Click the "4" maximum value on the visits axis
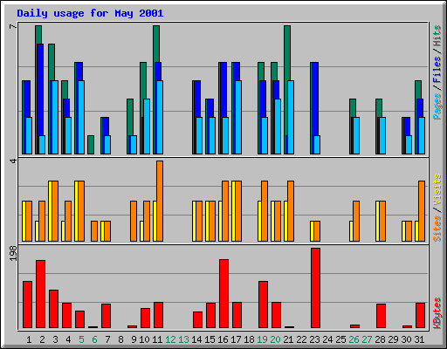 point(13,161)
